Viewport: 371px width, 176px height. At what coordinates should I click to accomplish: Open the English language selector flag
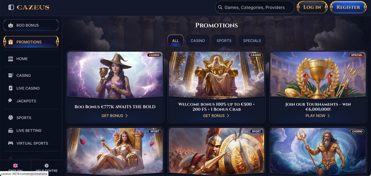click(15, 166)
